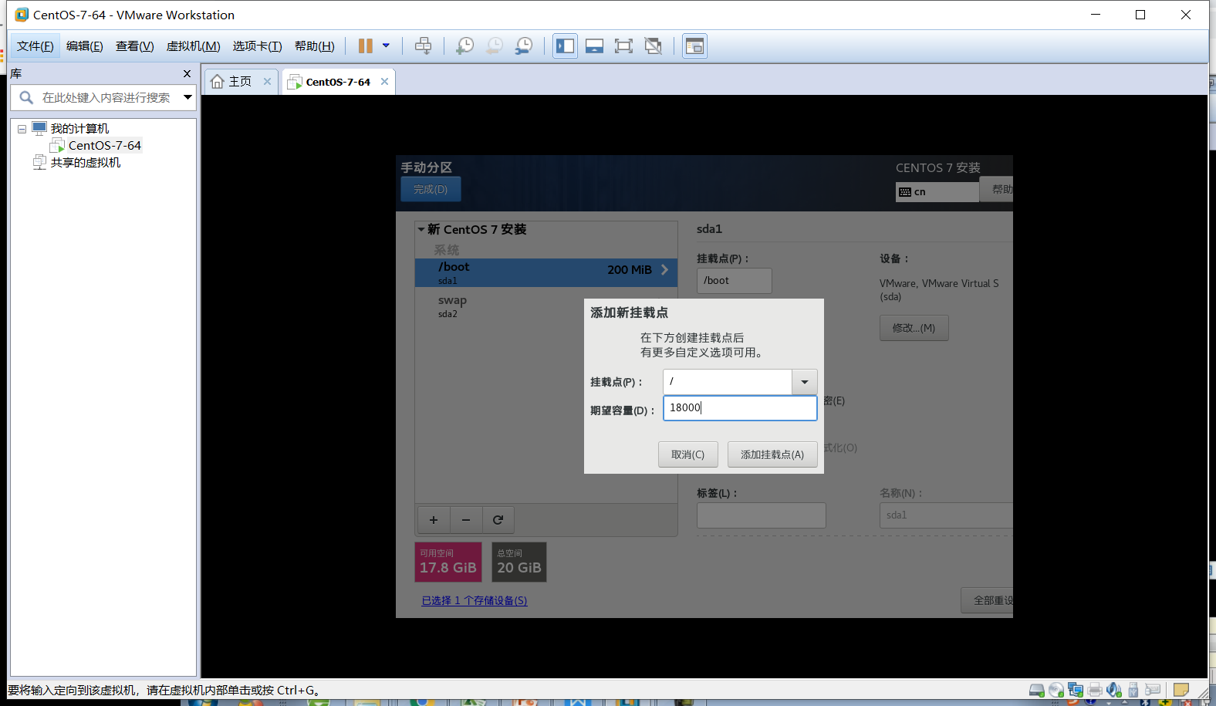Select the /boot sda1 partition row

tap(546, 273)
